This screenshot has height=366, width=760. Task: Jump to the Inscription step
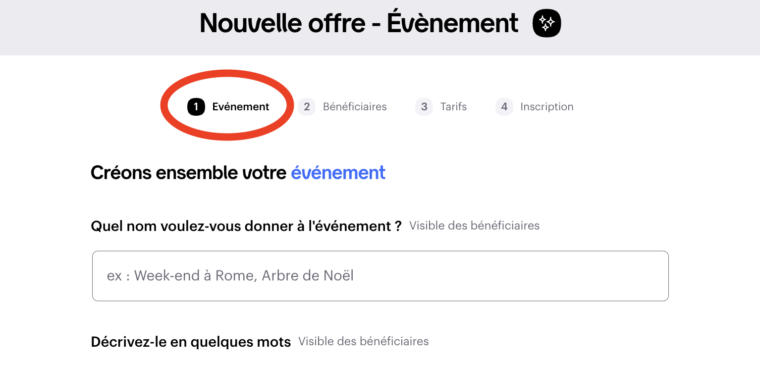[x=546, y=107]
